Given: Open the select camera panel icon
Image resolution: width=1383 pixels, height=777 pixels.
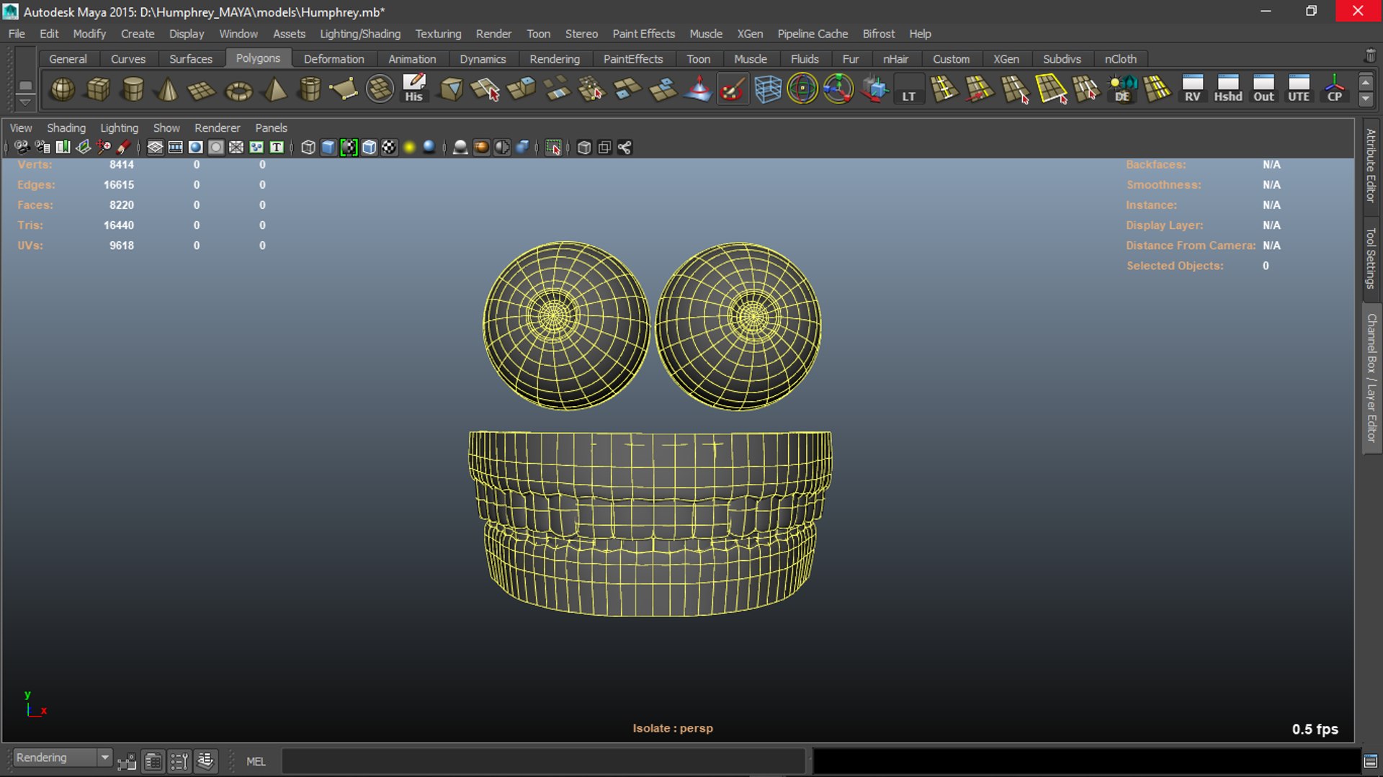Looking at the screenshot, I should (x=22, y=148).
